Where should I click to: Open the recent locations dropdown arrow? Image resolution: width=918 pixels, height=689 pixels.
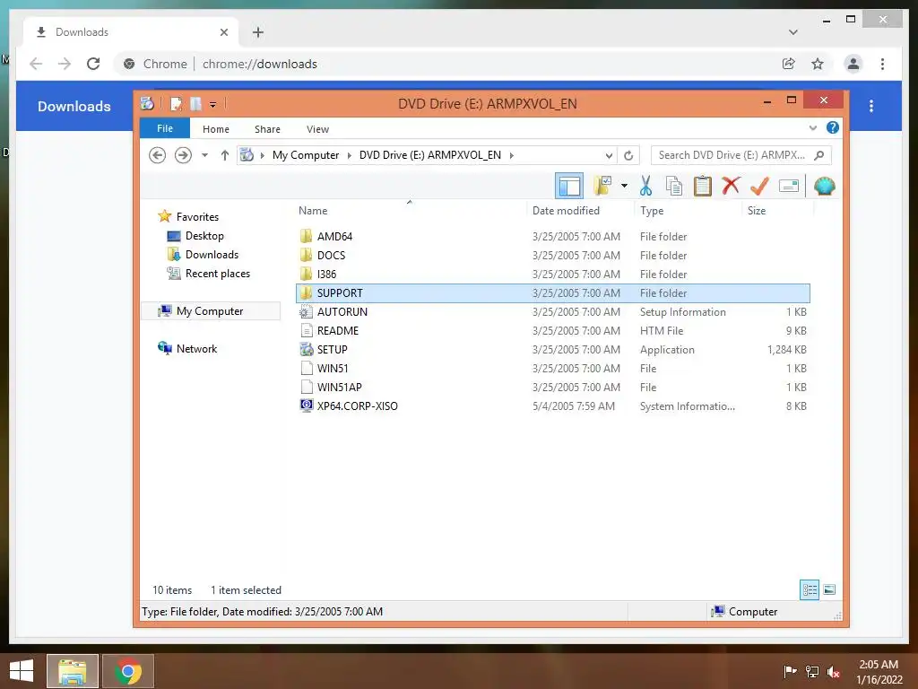204,155
